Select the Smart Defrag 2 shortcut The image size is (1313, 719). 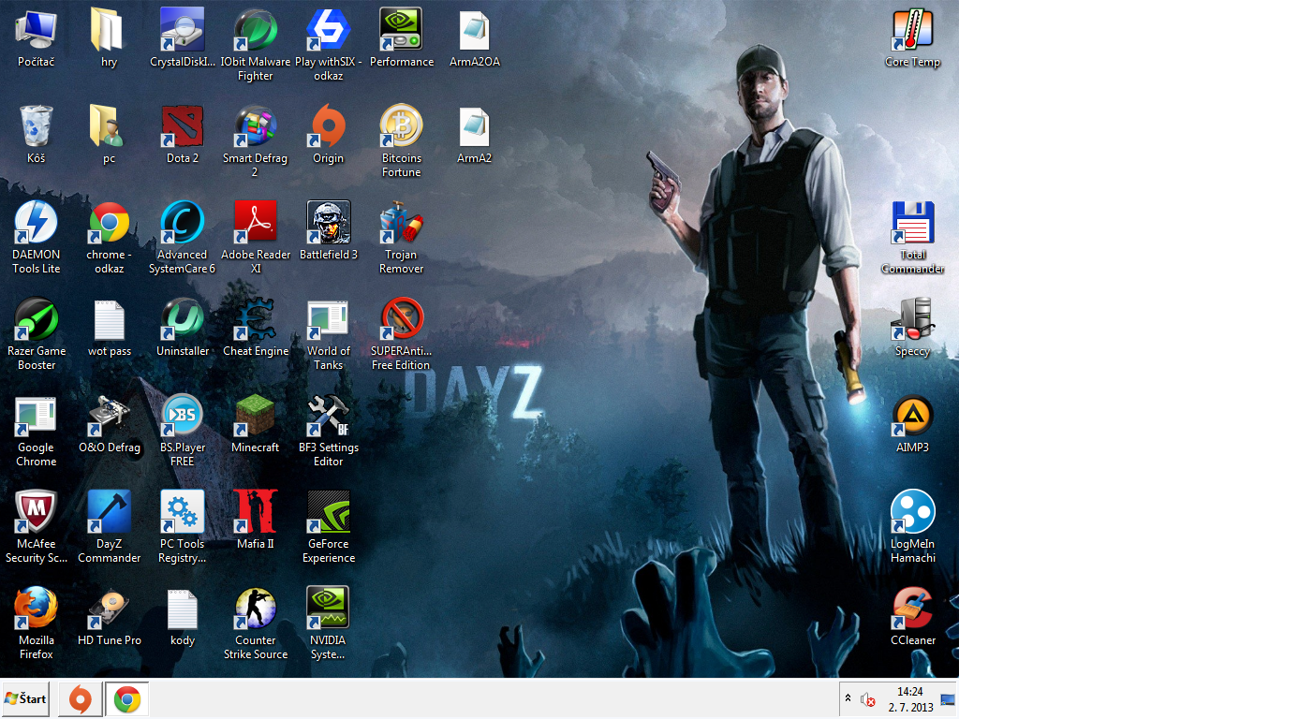pos(255,141)
